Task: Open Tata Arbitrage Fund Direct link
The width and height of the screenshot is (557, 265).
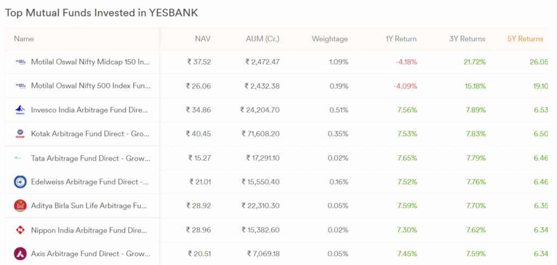Action: (91, 158)
